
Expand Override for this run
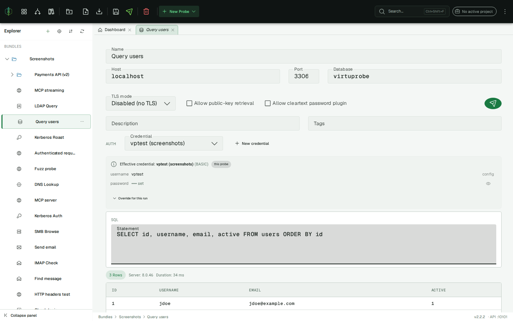coord(130,198)
